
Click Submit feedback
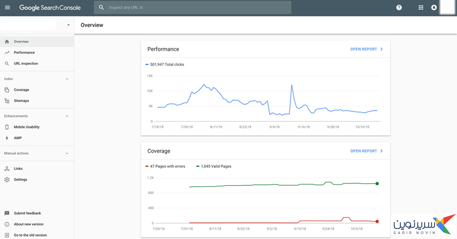pos(27,213)
